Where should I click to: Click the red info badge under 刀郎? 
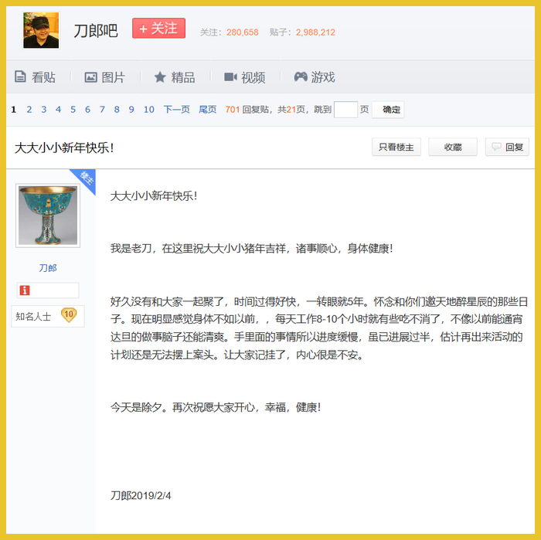[x=25, y=290]
